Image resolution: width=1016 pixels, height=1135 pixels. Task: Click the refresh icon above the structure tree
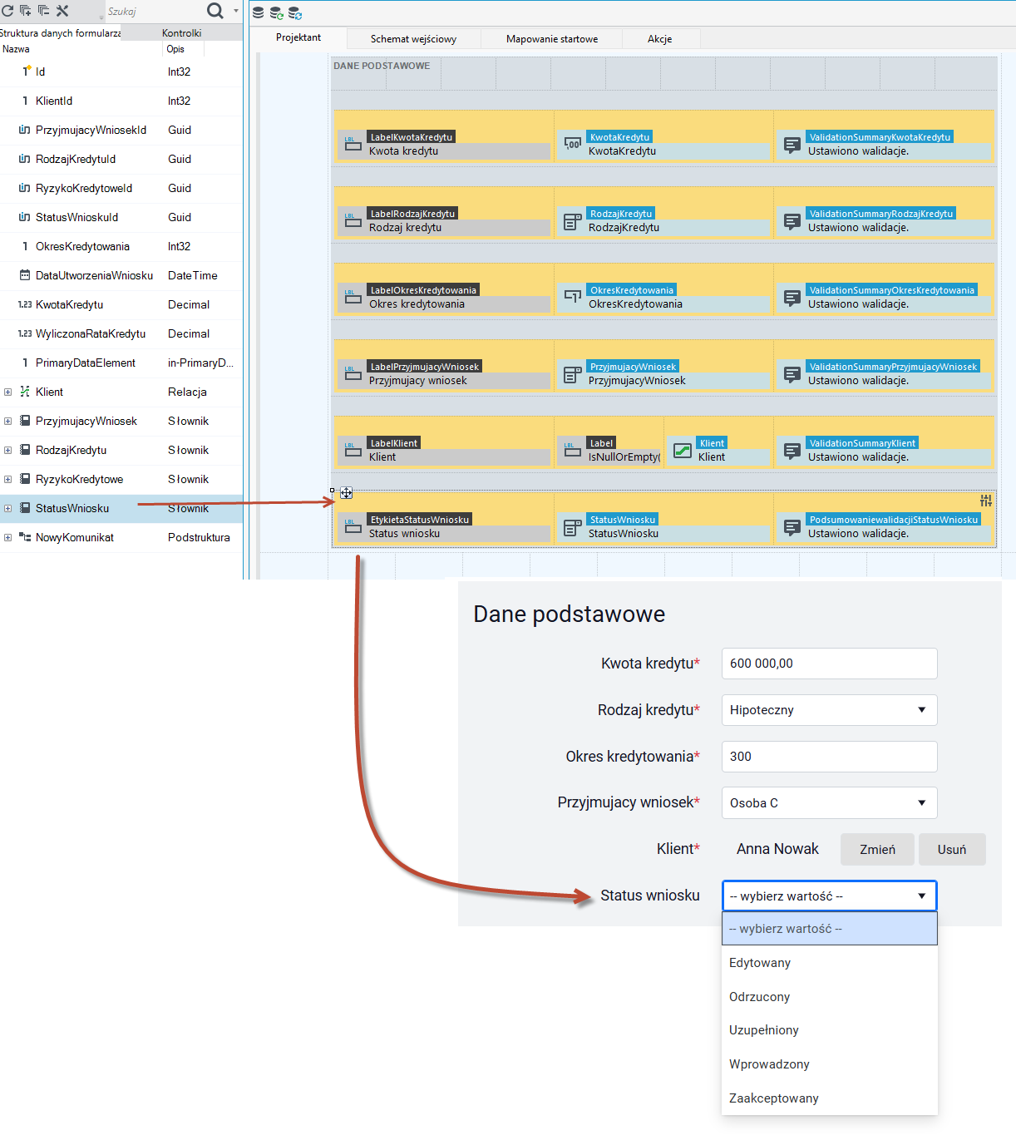[7, 11]
